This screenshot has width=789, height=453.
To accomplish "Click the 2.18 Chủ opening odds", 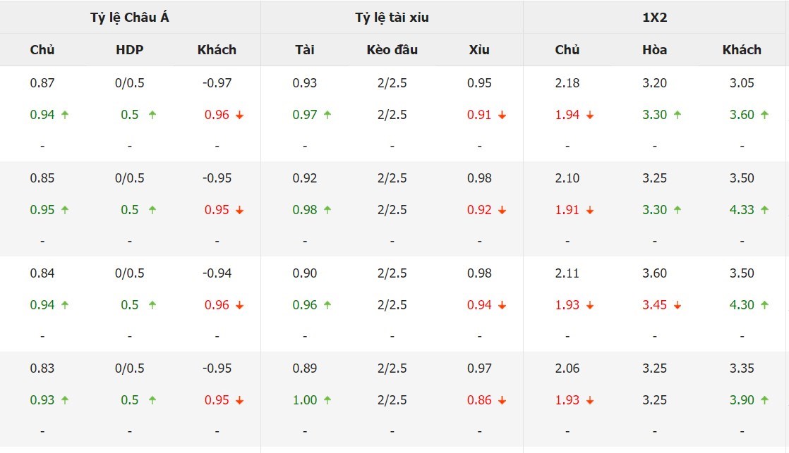I will [567, 83].
